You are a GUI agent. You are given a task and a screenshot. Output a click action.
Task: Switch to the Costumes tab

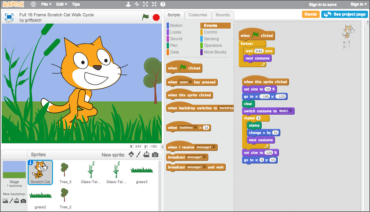point(198,15)
